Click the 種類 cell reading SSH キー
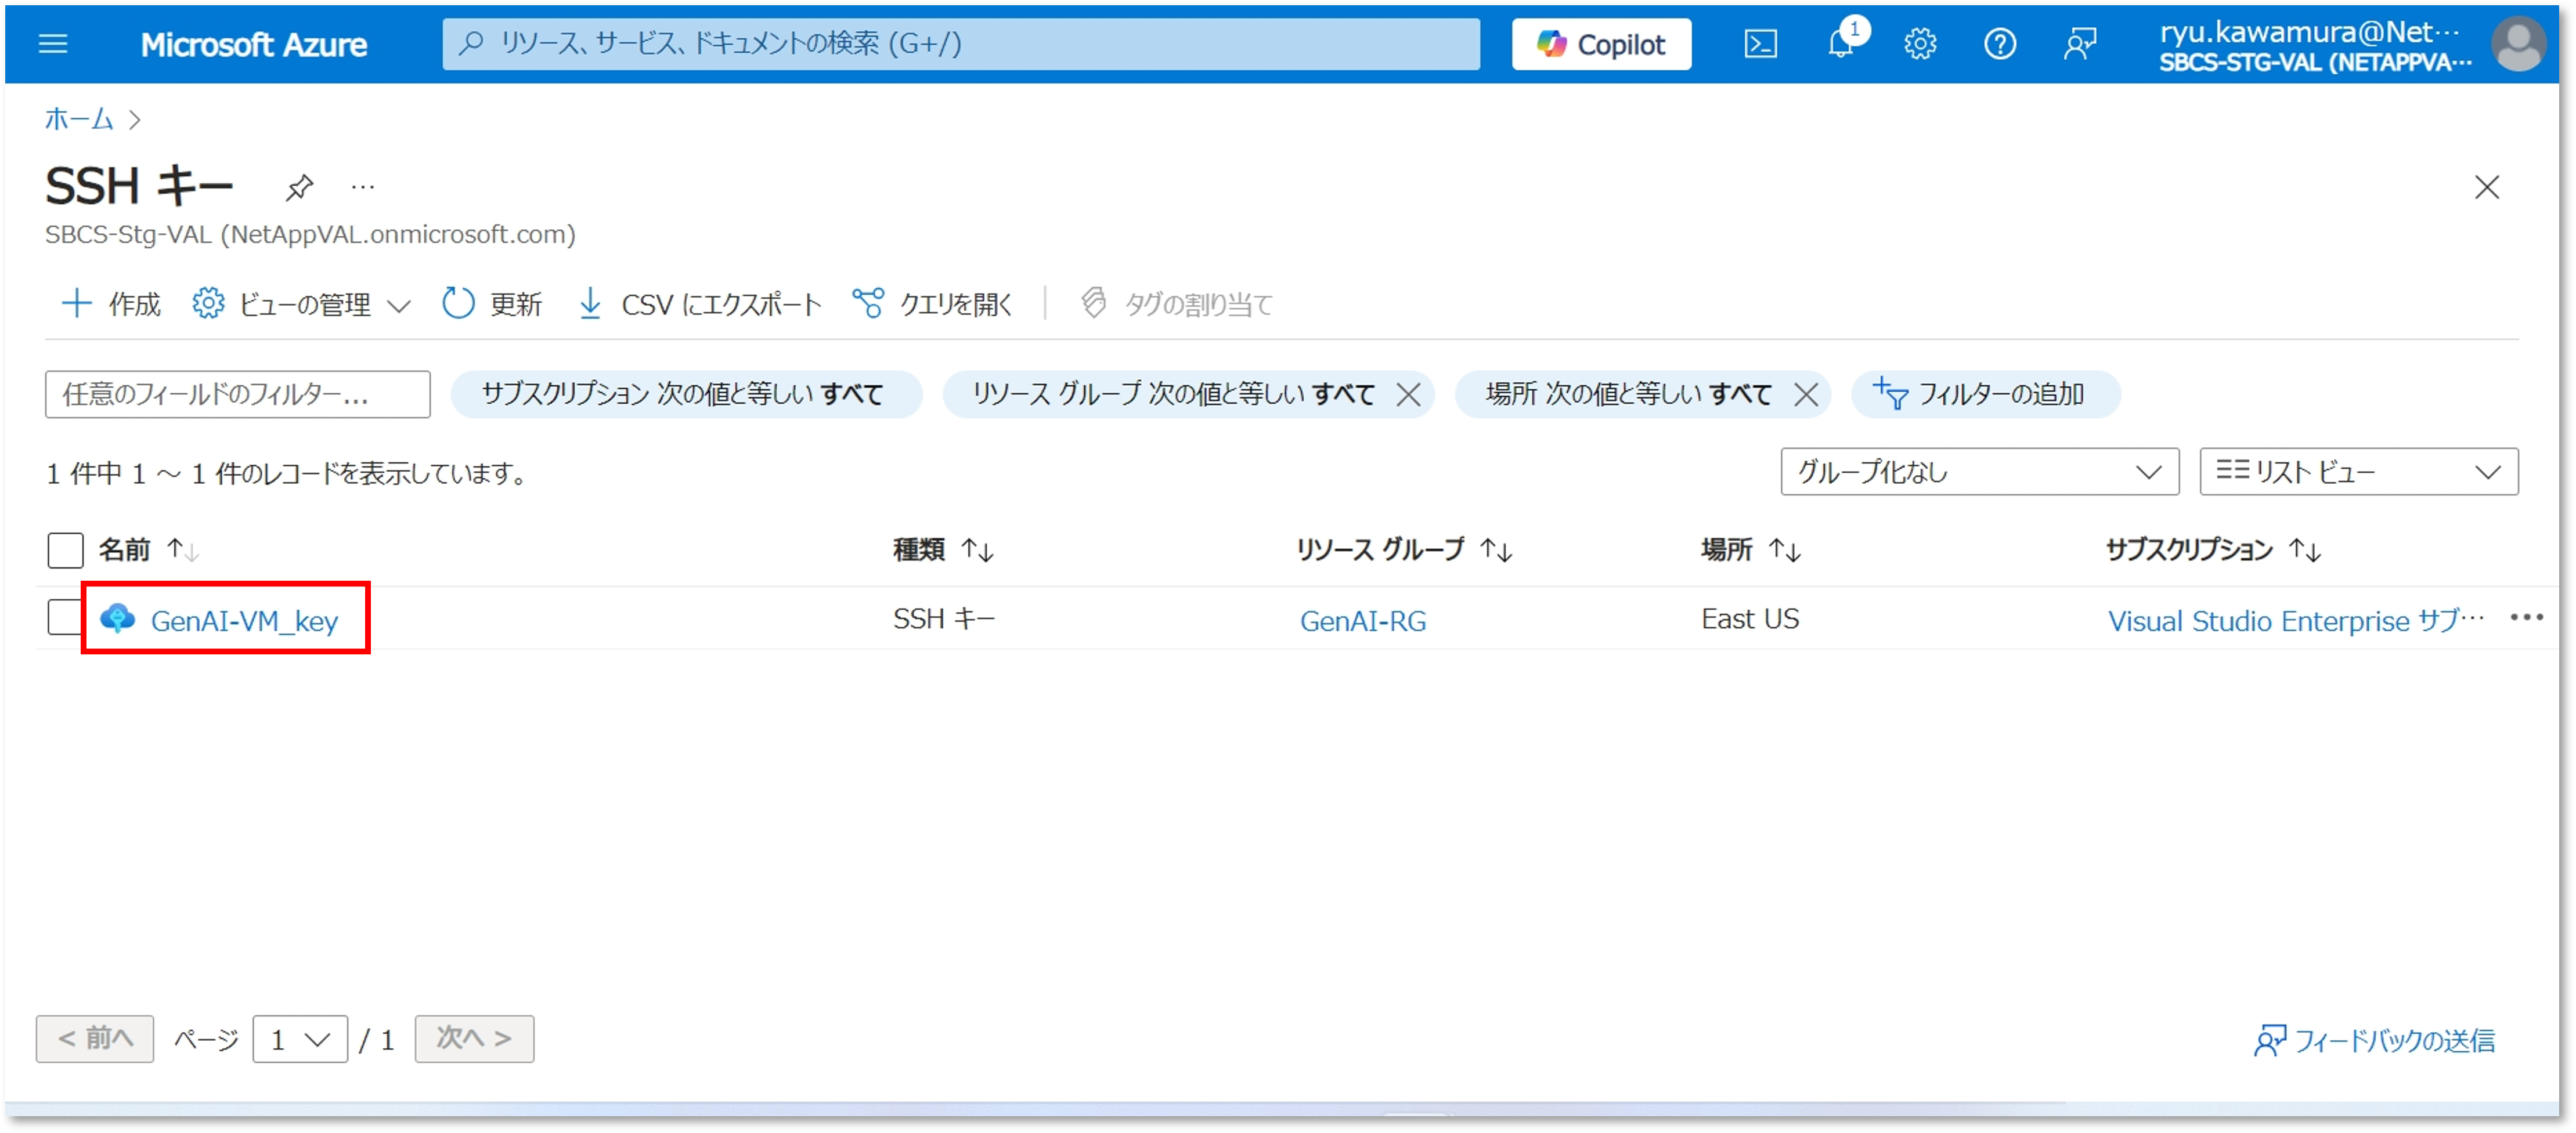This screenshot has height=1133, width=2576. [x=943, y=620]
